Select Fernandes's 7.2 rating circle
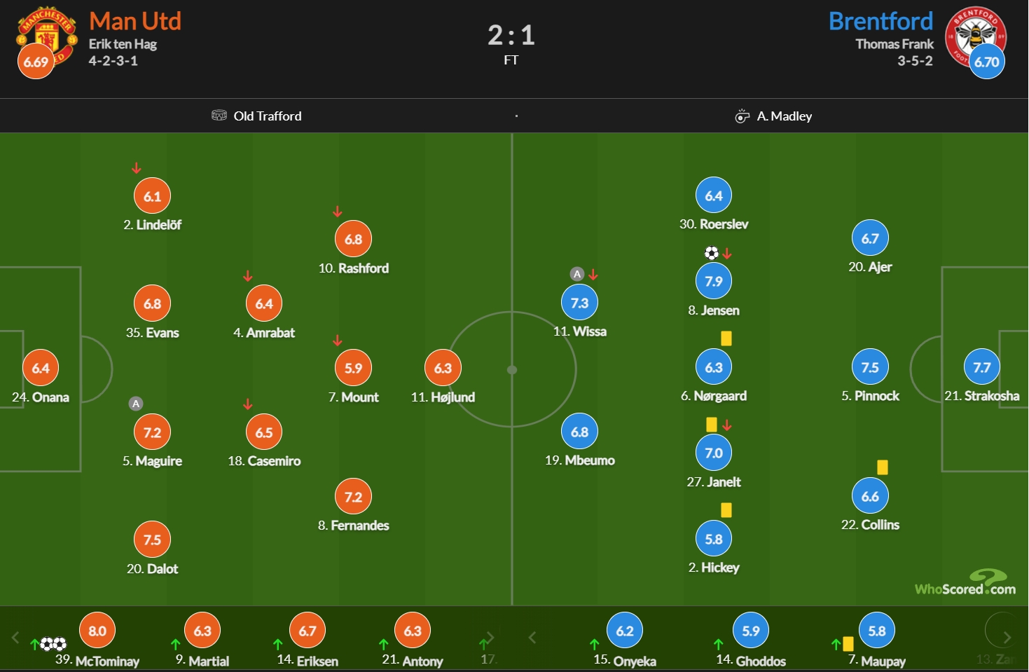This screenshot has width=1029, height=672. [x=354, y=497]
